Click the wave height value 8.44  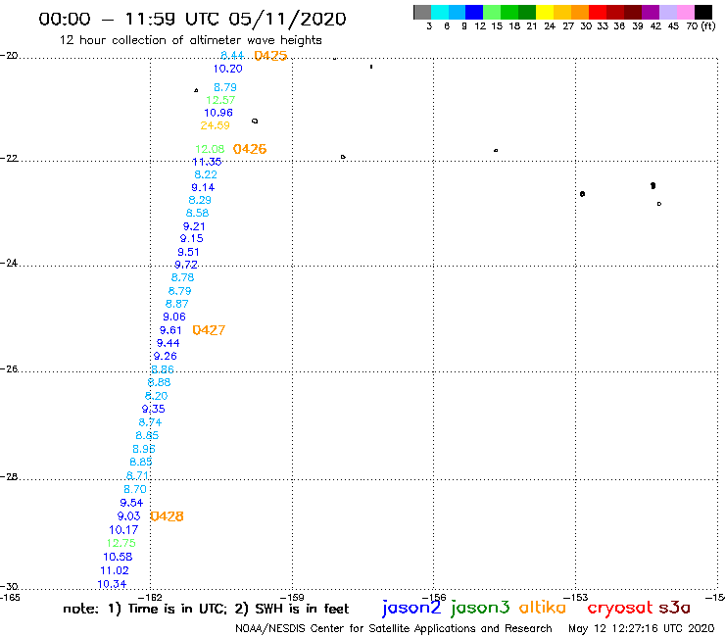pos(232,56)
